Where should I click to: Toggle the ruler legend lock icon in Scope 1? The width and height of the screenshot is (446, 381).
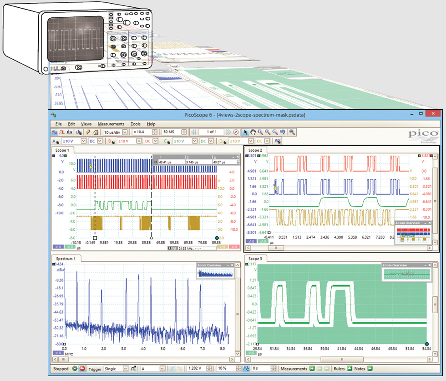pos(238,162)
